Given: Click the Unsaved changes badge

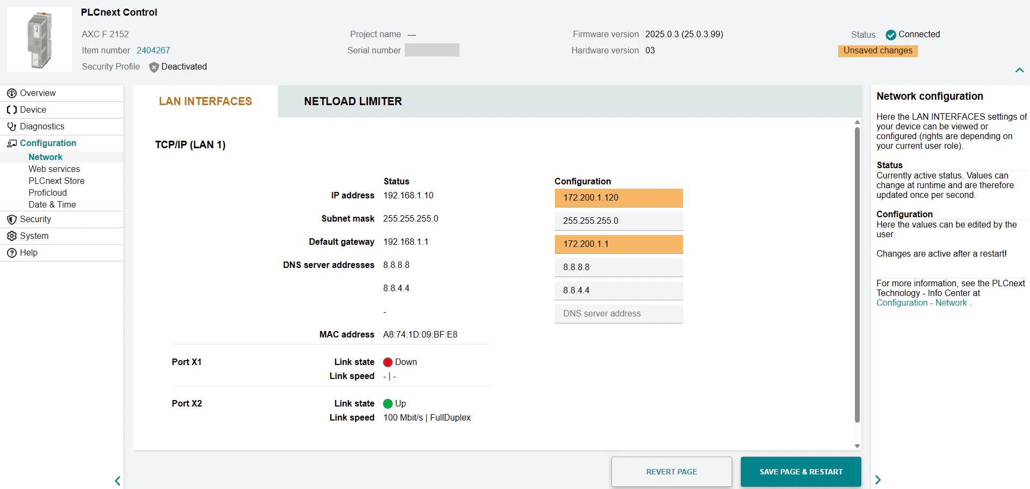Looking at the screenshot, I should (x=878, y=51).
